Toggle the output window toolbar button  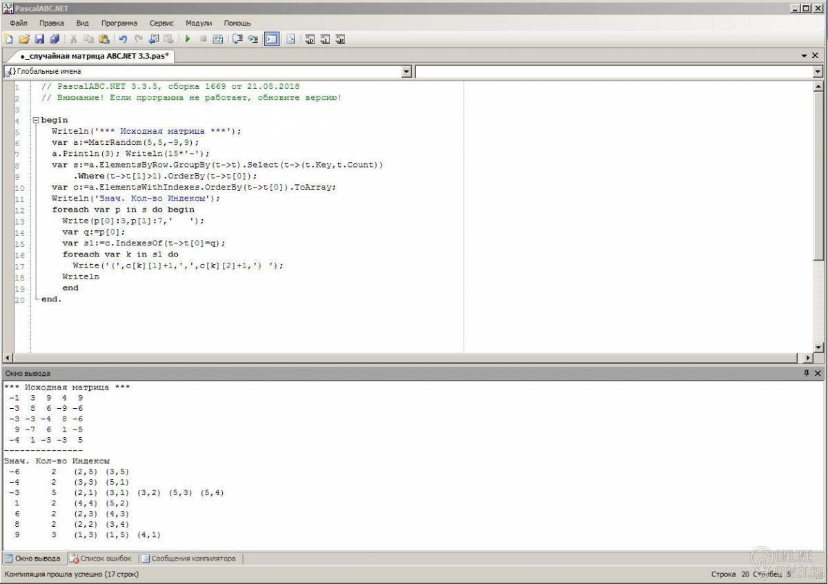[x=271, y=39]
